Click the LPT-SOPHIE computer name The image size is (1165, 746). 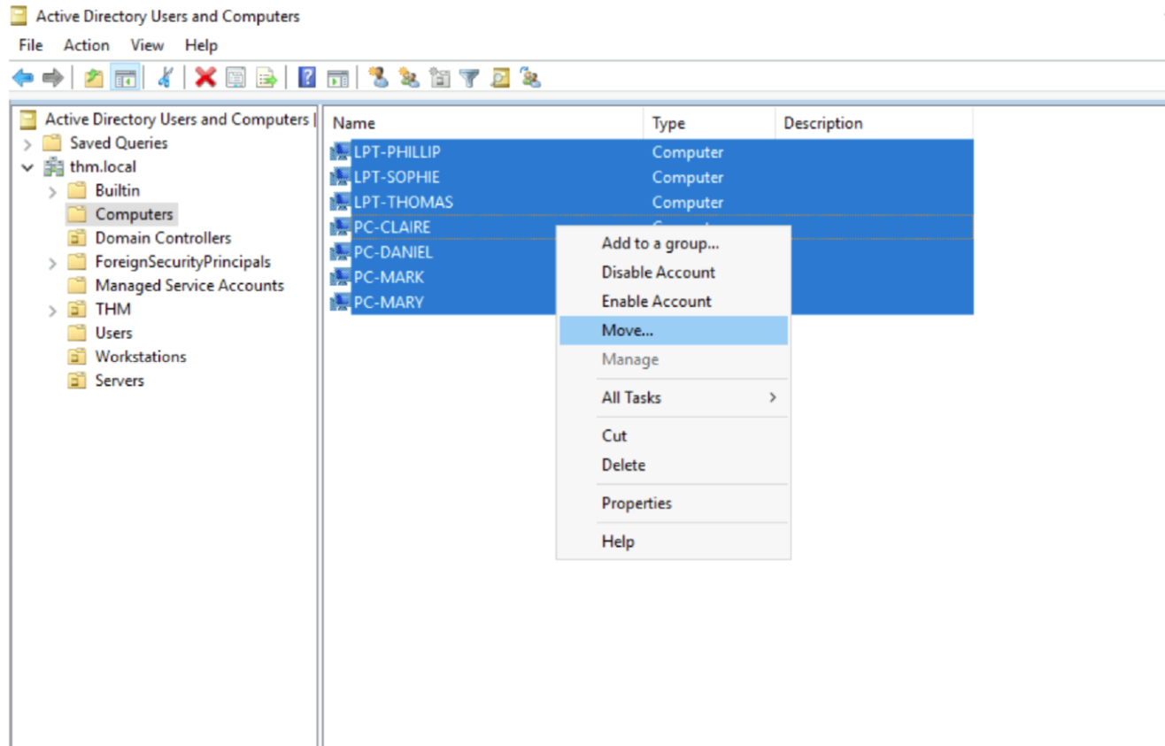(396, 177)
